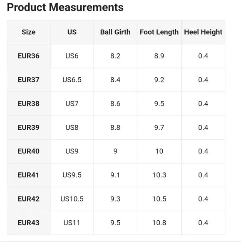Select the EUR37 size cell
241x242 pixels.
[28, 80]
